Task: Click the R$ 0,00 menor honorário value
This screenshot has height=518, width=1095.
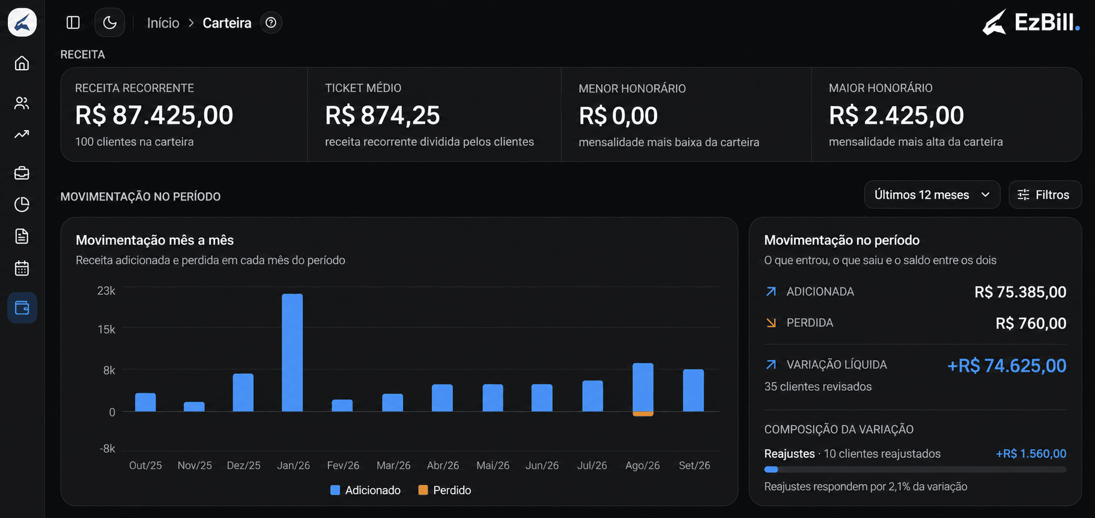Action: (x=618, y=116)
